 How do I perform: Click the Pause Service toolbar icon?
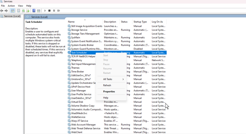click(54, 11)
